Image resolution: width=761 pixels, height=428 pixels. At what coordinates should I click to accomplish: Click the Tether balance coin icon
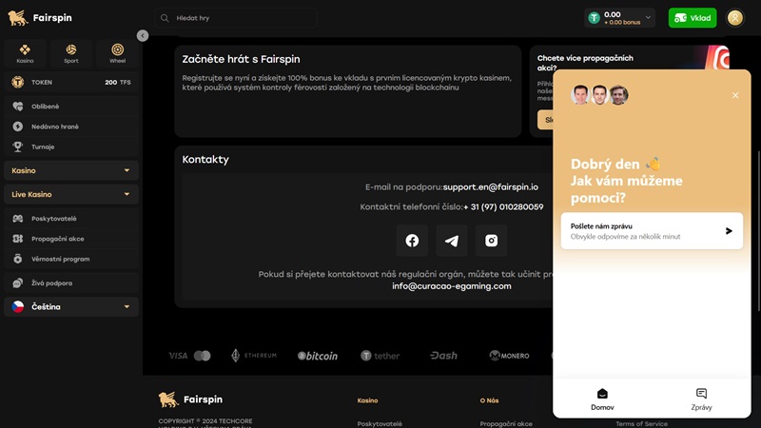click(594, 18)
